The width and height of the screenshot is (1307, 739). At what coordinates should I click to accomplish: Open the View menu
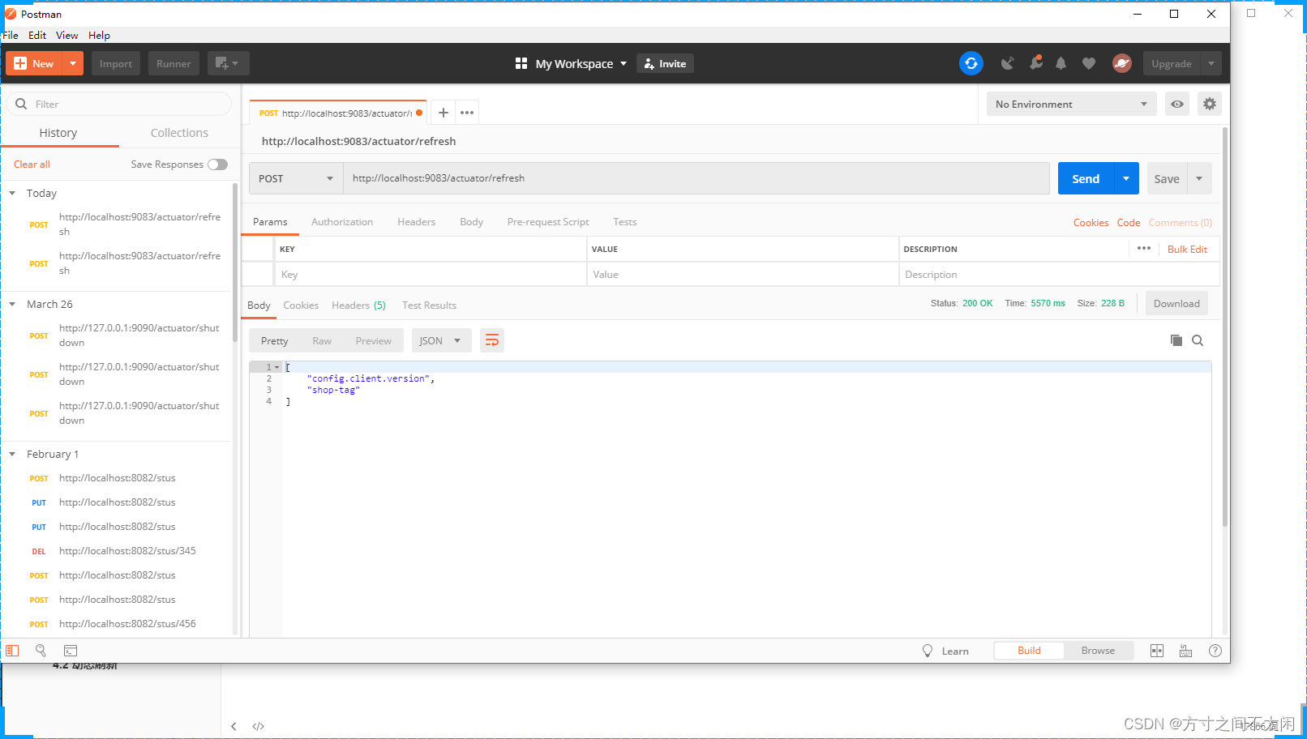tap(66, 35)
